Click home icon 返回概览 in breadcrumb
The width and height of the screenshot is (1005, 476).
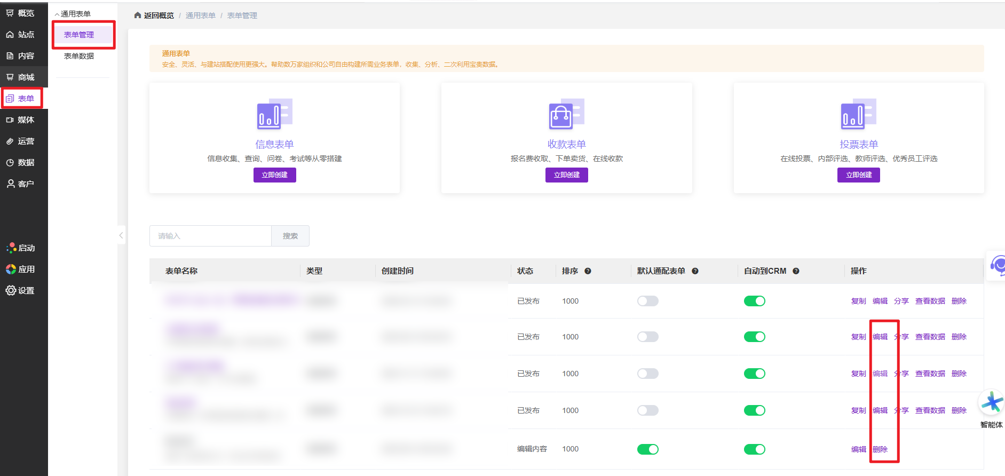[x=138, y=15]
